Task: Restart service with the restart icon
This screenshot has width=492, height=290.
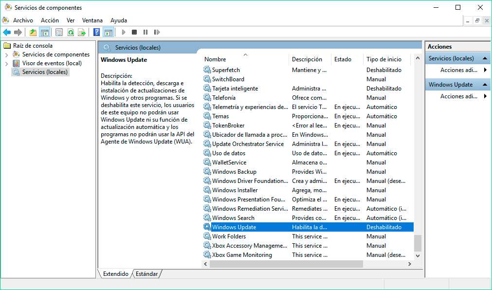Action: point(157,32)
